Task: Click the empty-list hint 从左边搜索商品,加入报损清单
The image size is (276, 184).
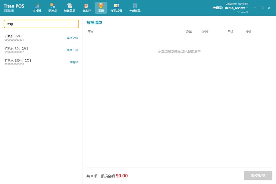Action: point(179,51)
